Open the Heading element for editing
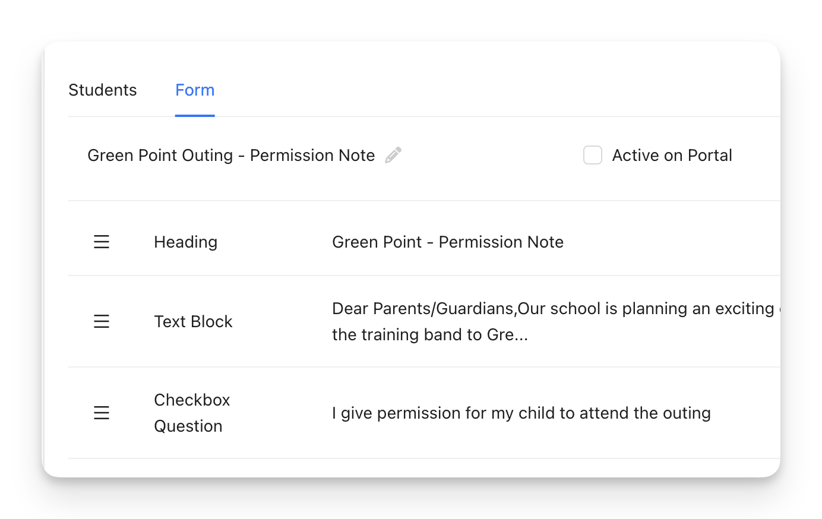 pos(185,242)
